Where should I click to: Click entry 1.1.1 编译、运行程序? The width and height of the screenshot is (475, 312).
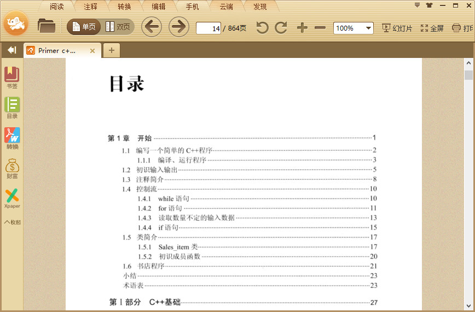point(257,160)
